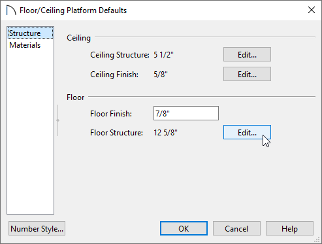Open Edit for Ceiling Structure
Screen dimensions: 322x244
(x=247, y=54)
